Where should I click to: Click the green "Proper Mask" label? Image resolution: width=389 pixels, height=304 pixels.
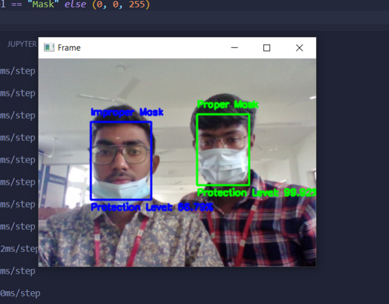[x=227, y=104]
